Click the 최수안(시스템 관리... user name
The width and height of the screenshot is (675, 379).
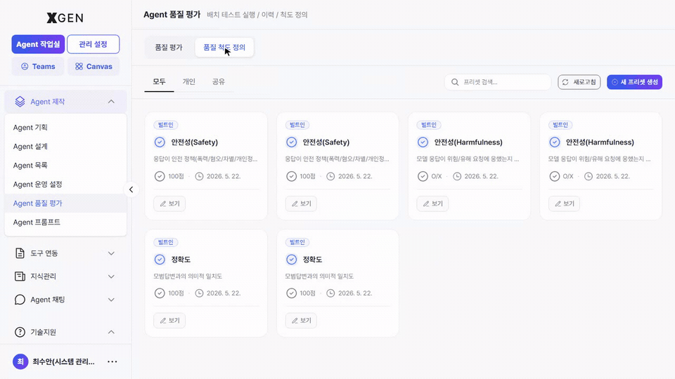tap(64, 362)
